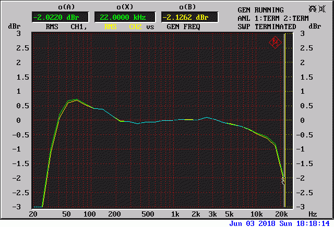334x227 pixels.
Task: Click the yellow 'RMS CH2' trace label
Action: 123,27
